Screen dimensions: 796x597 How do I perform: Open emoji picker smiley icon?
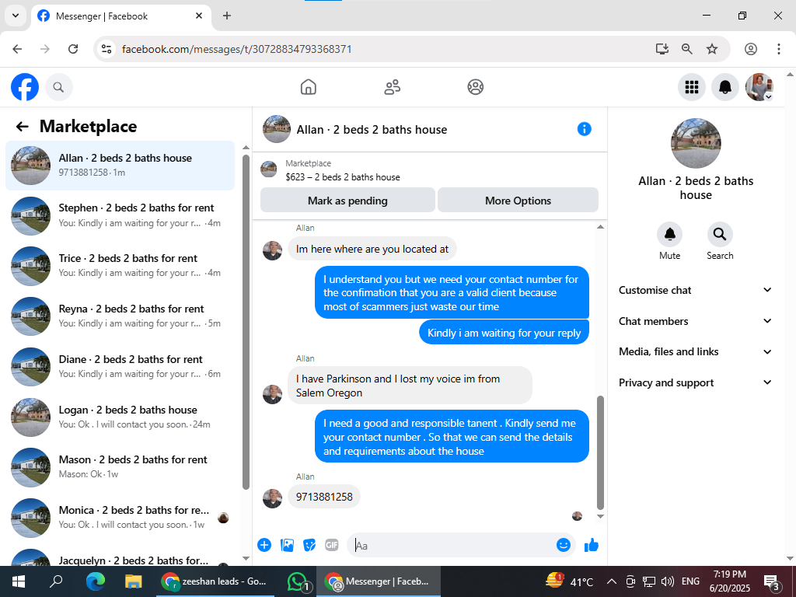pyautogui.click(x=563, y=545)
